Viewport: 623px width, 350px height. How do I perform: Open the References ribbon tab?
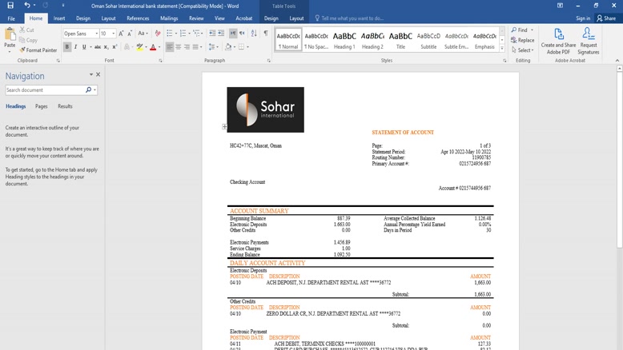pos(138,18)
